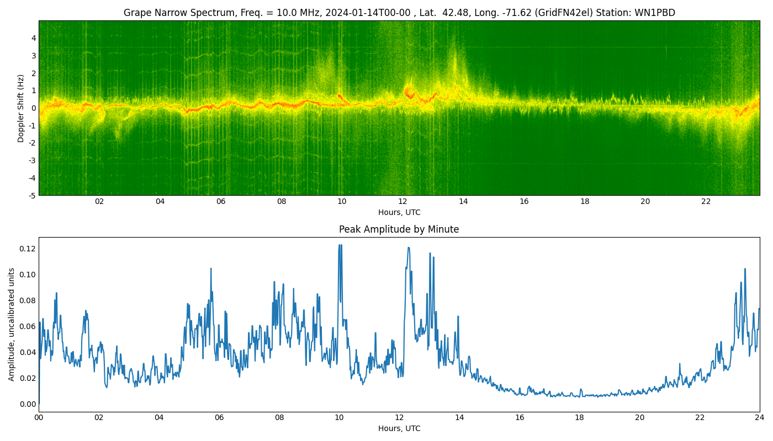Click the 4 Hz Doppler shift tick label
The width and height of the screenshot is (773, 441).
click(x=34, y=38)
